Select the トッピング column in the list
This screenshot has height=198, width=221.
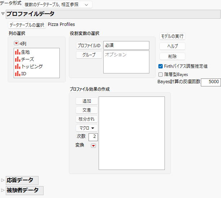37,66
